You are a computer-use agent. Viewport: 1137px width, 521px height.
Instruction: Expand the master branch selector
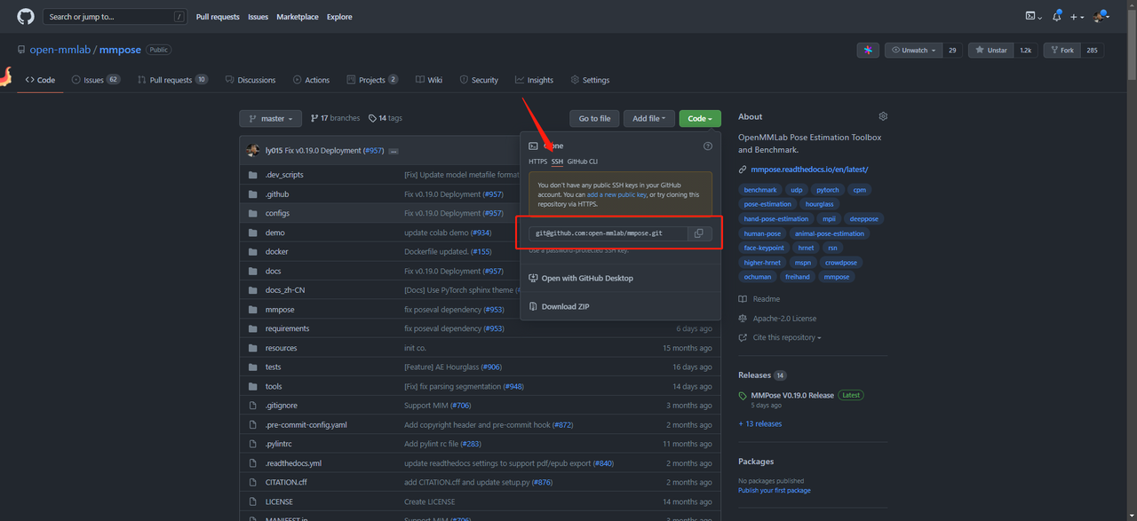coord(270,117)
